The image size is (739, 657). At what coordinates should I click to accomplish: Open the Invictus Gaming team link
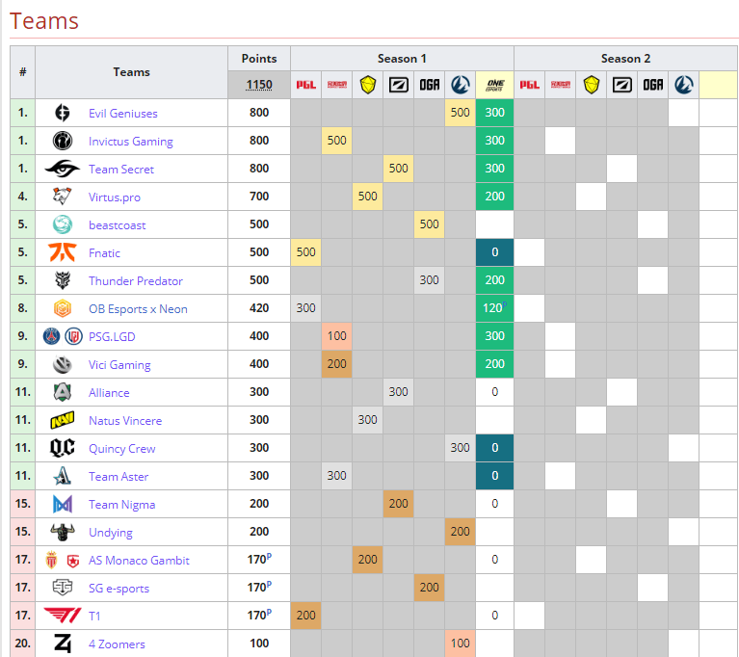click(x=130, y=142)
